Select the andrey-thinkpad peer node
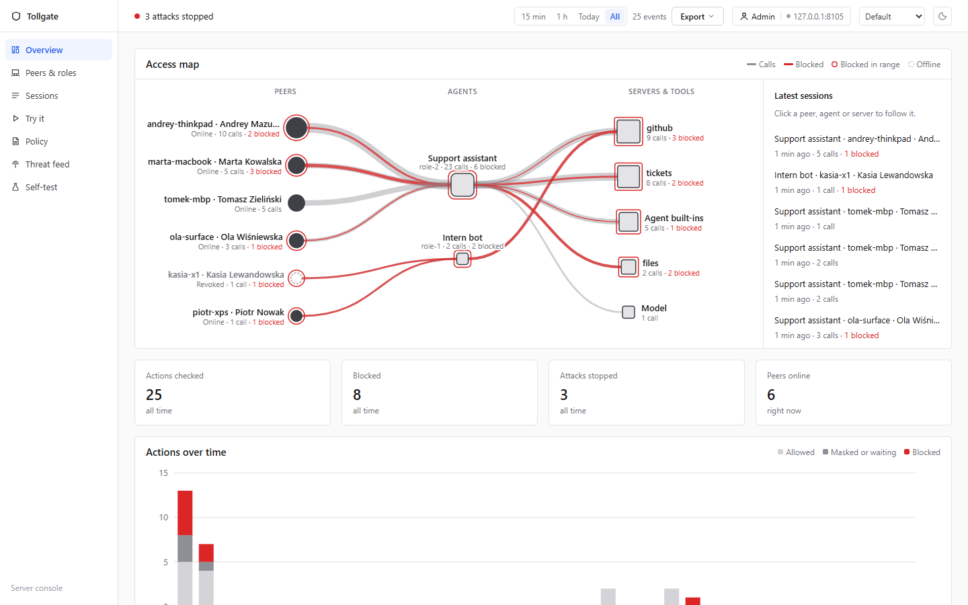Image resolution: width=968 pixels, height=605 pixels. pos(296,128)
